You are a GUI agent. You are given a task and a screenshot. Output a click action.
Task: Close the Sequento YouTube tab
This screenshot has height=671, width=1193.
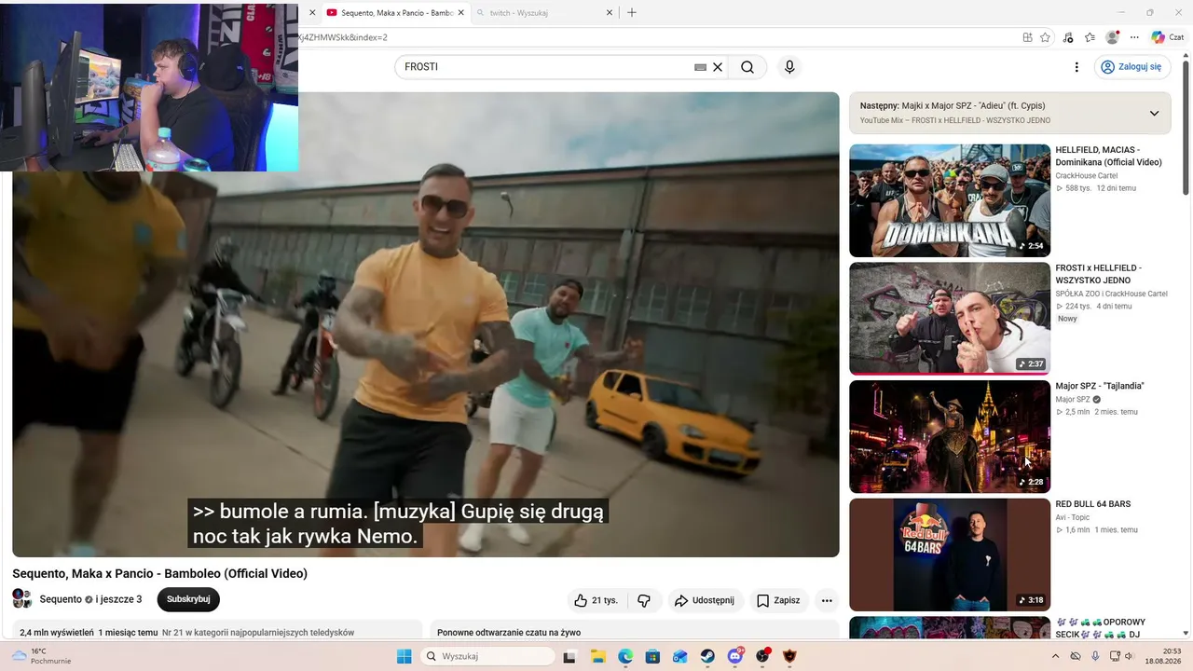(460, 13)
